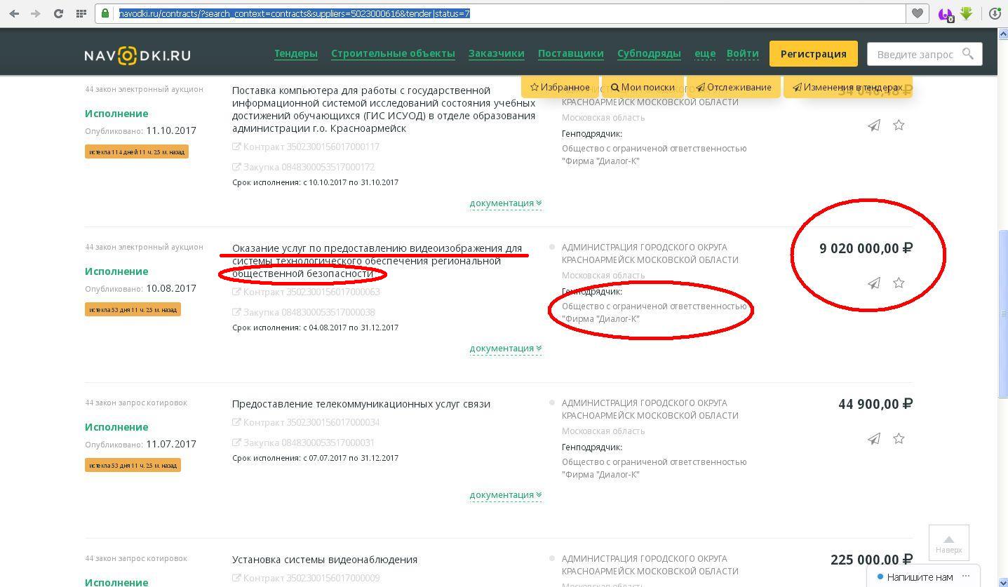
Task: Click the publication date 10.08.2017
Action: point(171,288)
